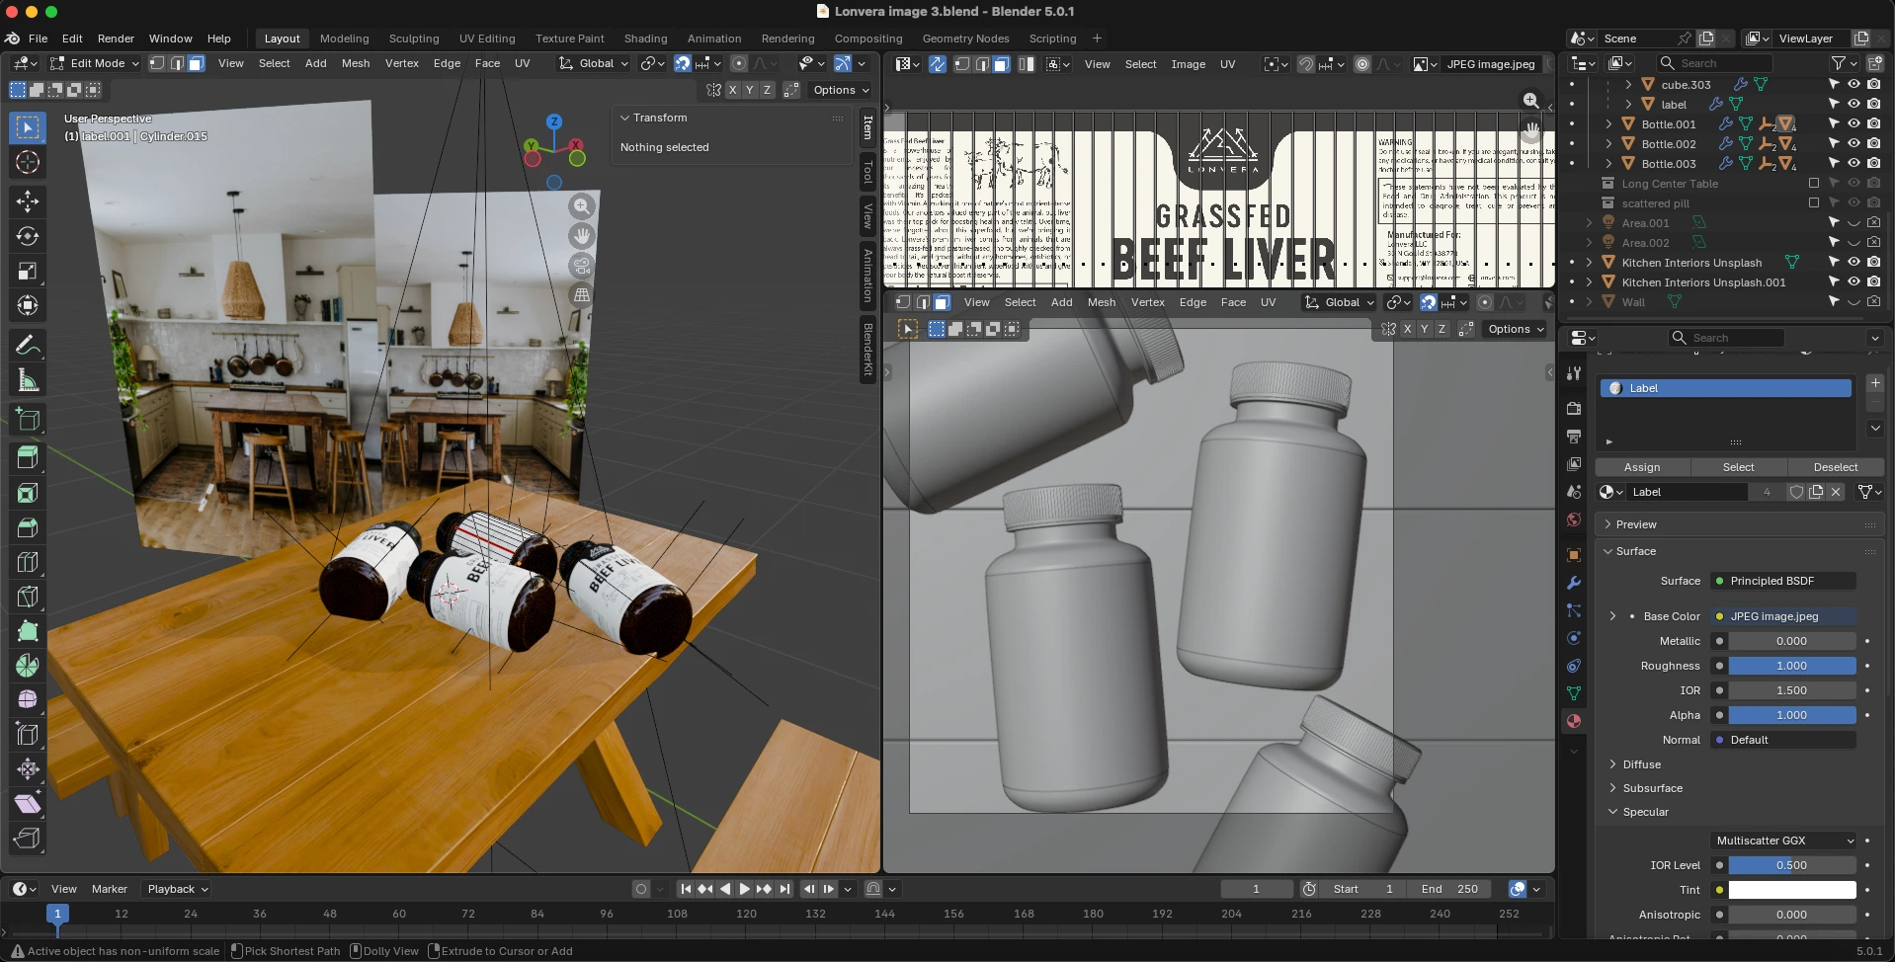Click the zoom magnifier in 3D viewport

point(582,206)
